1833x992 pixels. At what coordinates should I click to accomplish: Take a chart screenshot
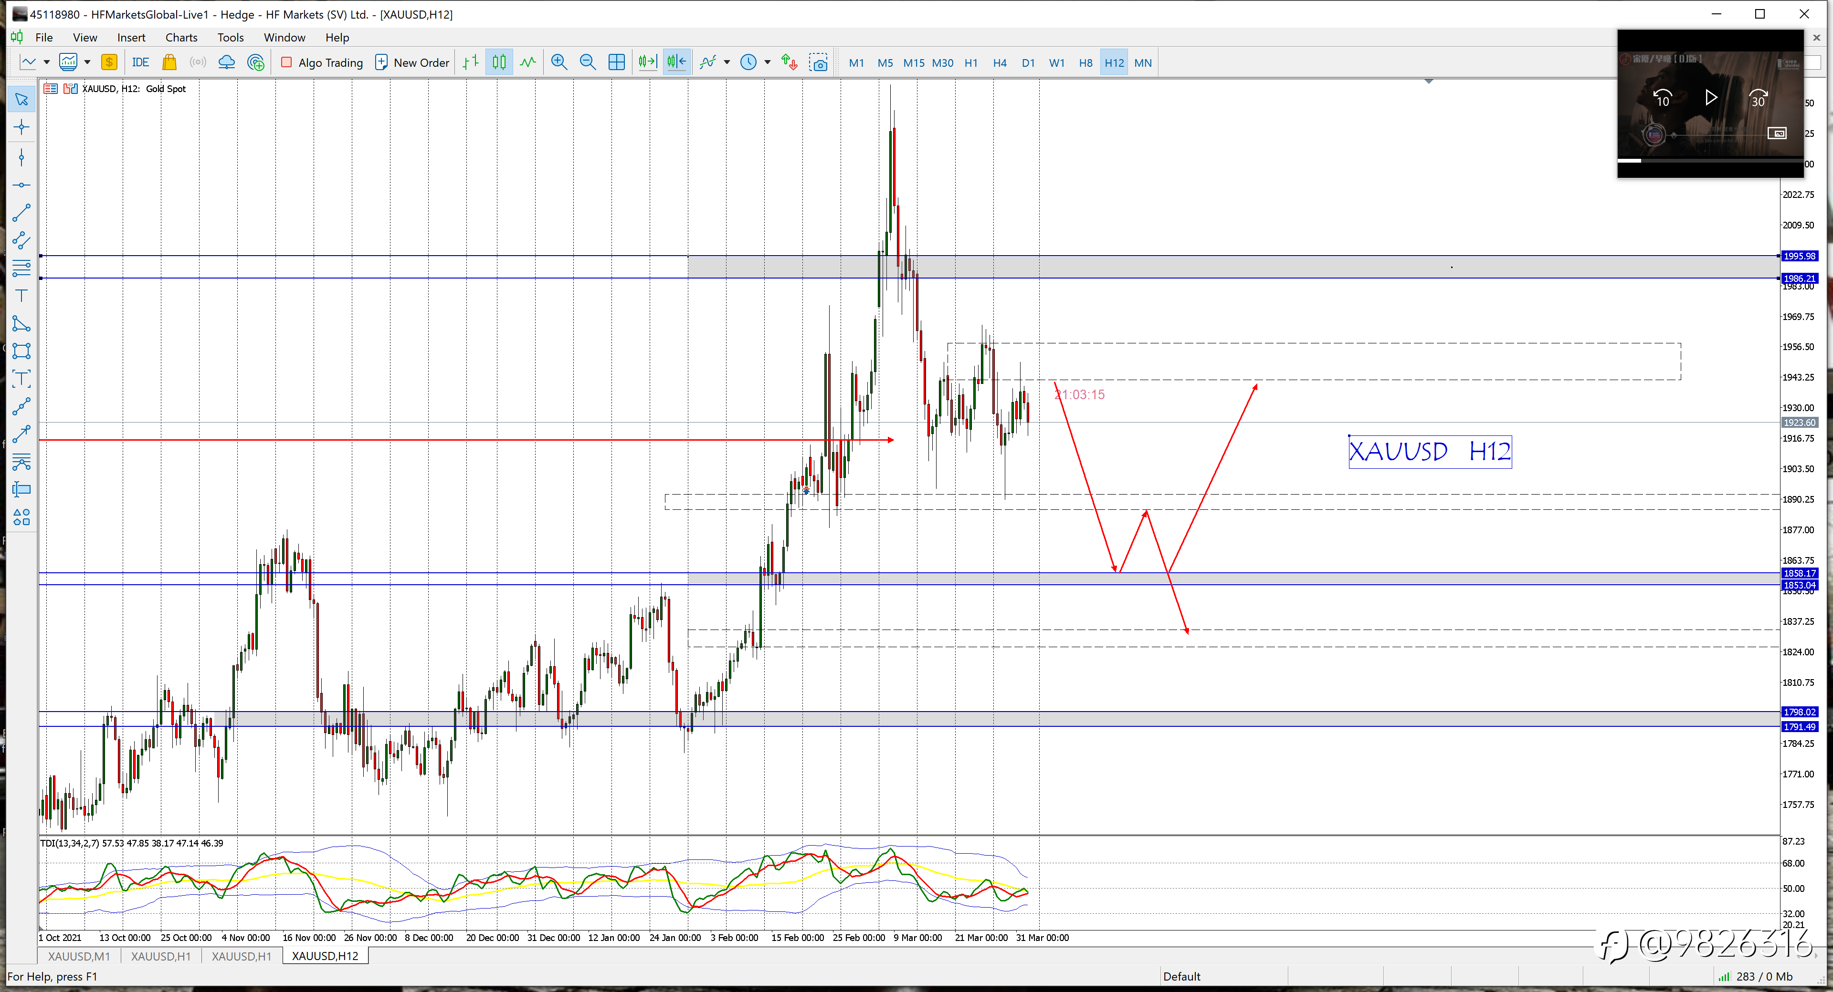pyautogui.click(x=819, y=62)
